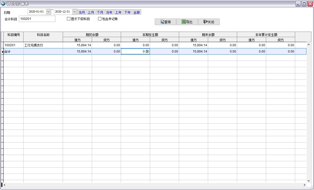Click the row indicator arrow beside 合计
The image size is (314, 190).
[x=2, y=52]
